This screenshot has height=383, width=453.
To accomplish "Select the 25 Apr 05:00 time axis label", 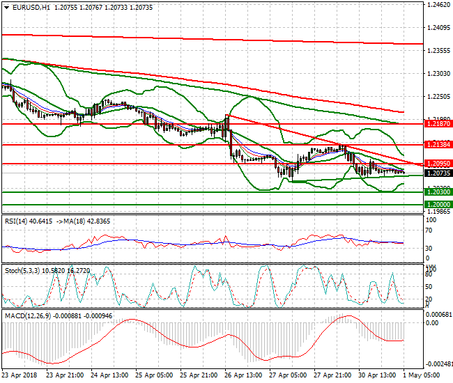I will pyautogui.click(x=154, y=375).
